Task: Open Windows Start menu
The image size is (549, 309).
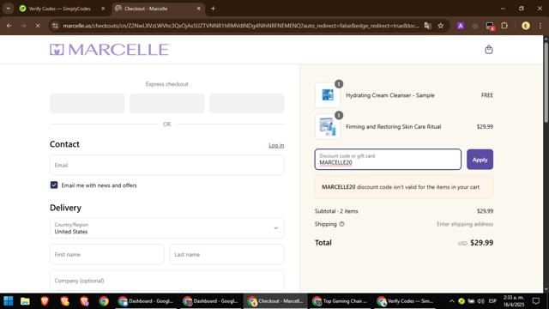Action: pyautogui.click(x=9, y=301)
